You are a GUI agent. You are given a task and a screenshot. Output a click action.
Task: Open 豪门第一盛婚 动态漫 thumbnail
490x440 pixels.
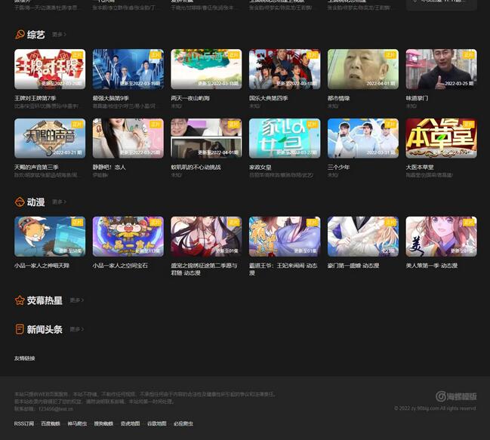(x=363, y=236)
